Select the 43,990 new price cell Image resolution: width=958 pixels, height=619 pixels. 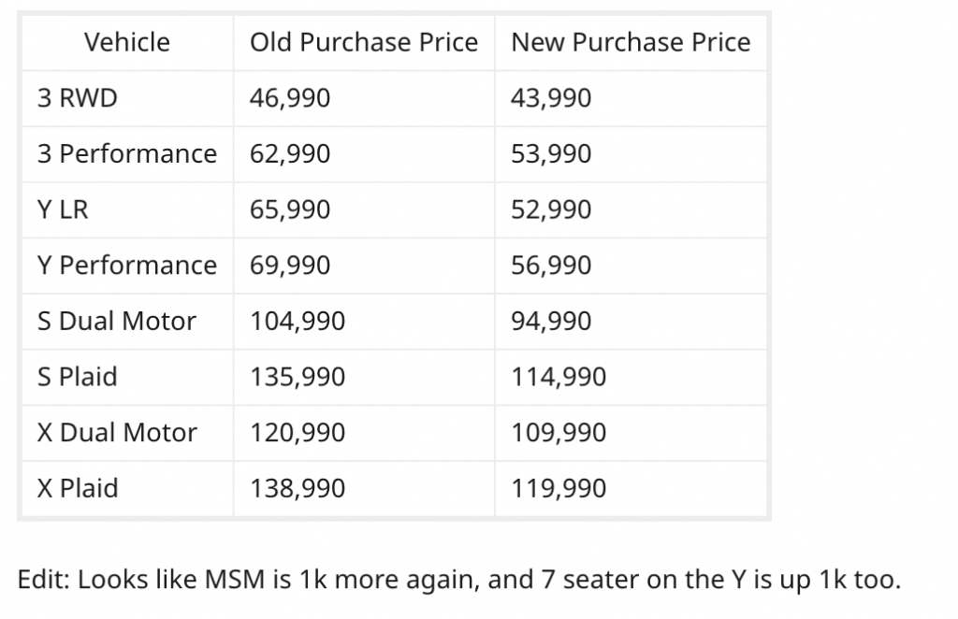click(631, 98)
